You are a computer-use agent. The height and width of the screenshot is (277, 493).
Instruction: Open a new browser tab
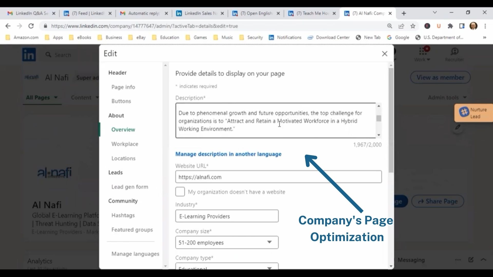[404, 13]
